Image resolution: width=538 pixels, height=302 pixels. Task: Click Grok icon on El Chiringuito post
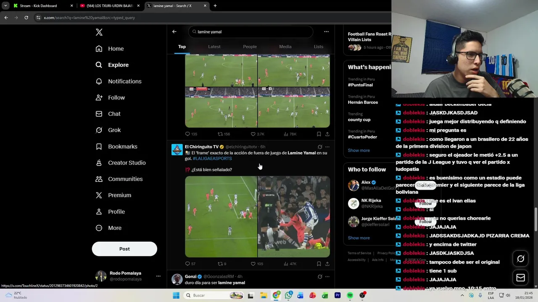pos(319,147)
